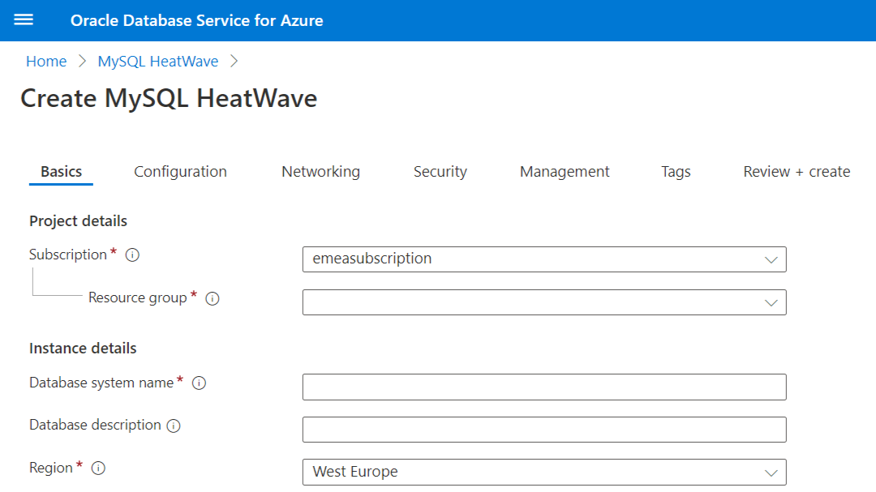Click inside the Database system name field
This screenshot has height=492, width=876.
click(x=543, y=387)
